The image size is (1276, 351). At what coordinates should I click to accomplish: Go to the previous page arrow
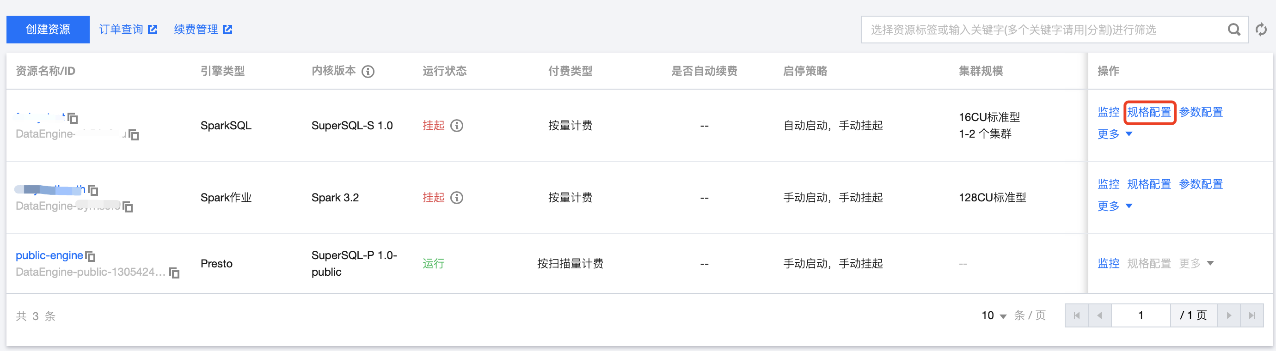click(x=1100, y=315)
